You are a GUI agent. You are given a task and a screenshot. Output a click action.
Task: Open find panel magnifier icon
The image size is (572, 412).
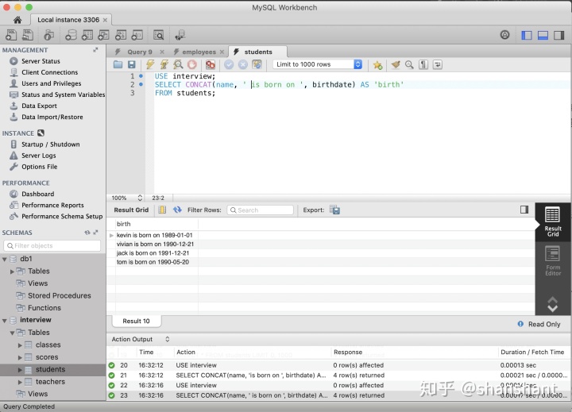point(409,64)
